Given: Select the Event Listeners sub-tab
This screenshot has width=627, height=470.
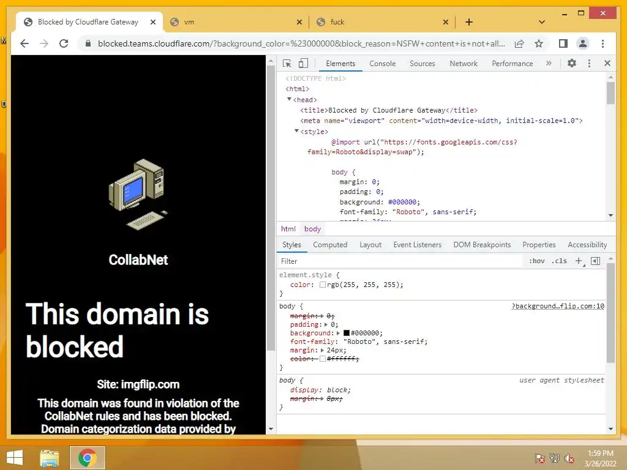Looking at the screenshot, I should [417, 245].
